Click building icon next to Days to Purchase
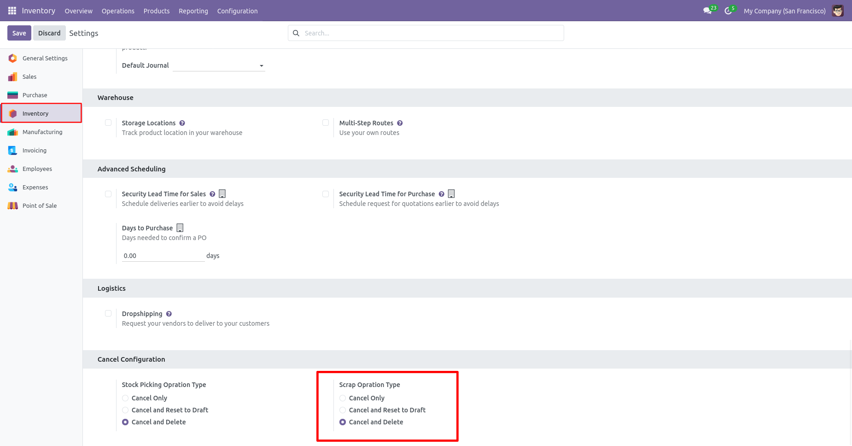852x446 pixels. coord(180,228)
